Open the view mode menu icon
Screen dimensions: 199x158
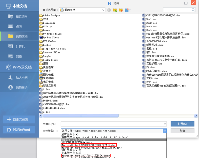click(x=128, y=10)
